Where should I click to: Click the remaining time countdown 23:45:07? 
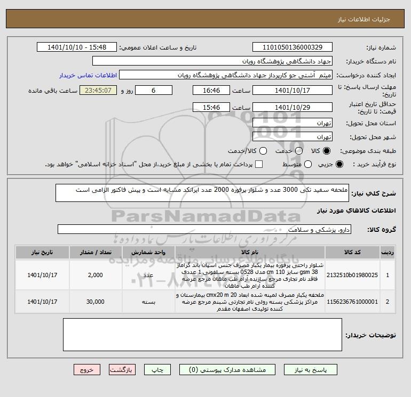(x=98, y=90)
